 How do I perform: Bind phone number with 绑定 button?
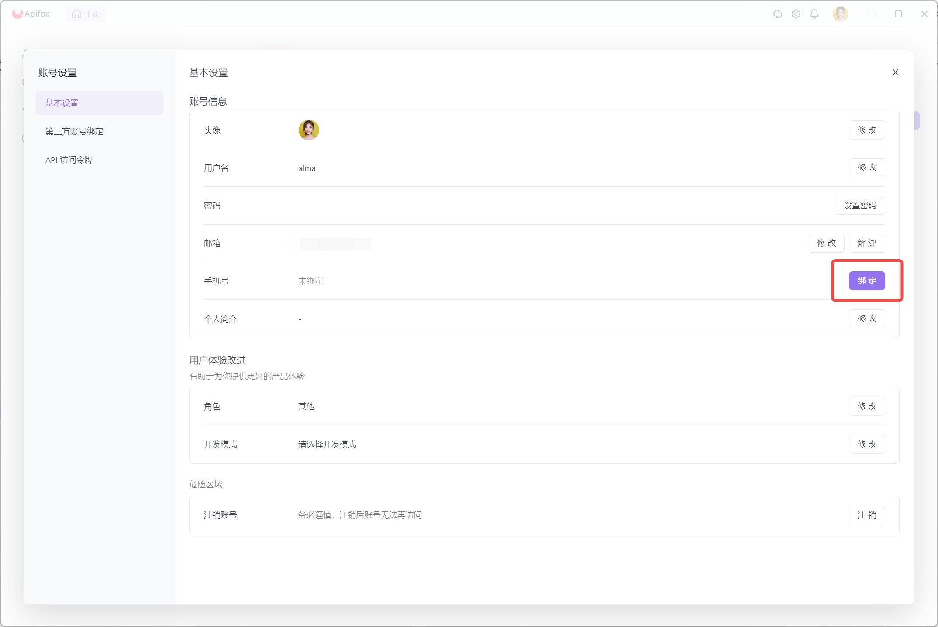[x=866, y=281]
